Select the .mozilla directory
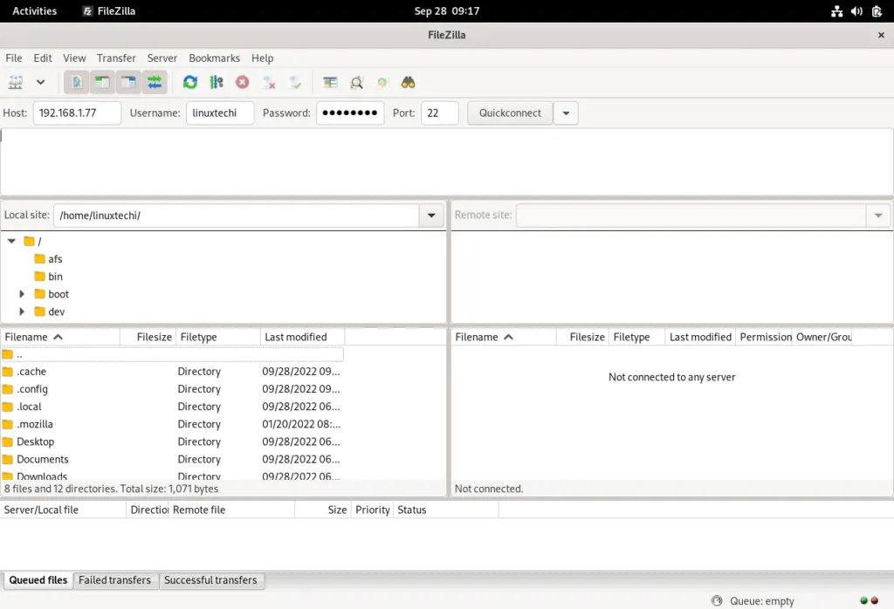The image size is (894, 609). click(x=172, y=424)
